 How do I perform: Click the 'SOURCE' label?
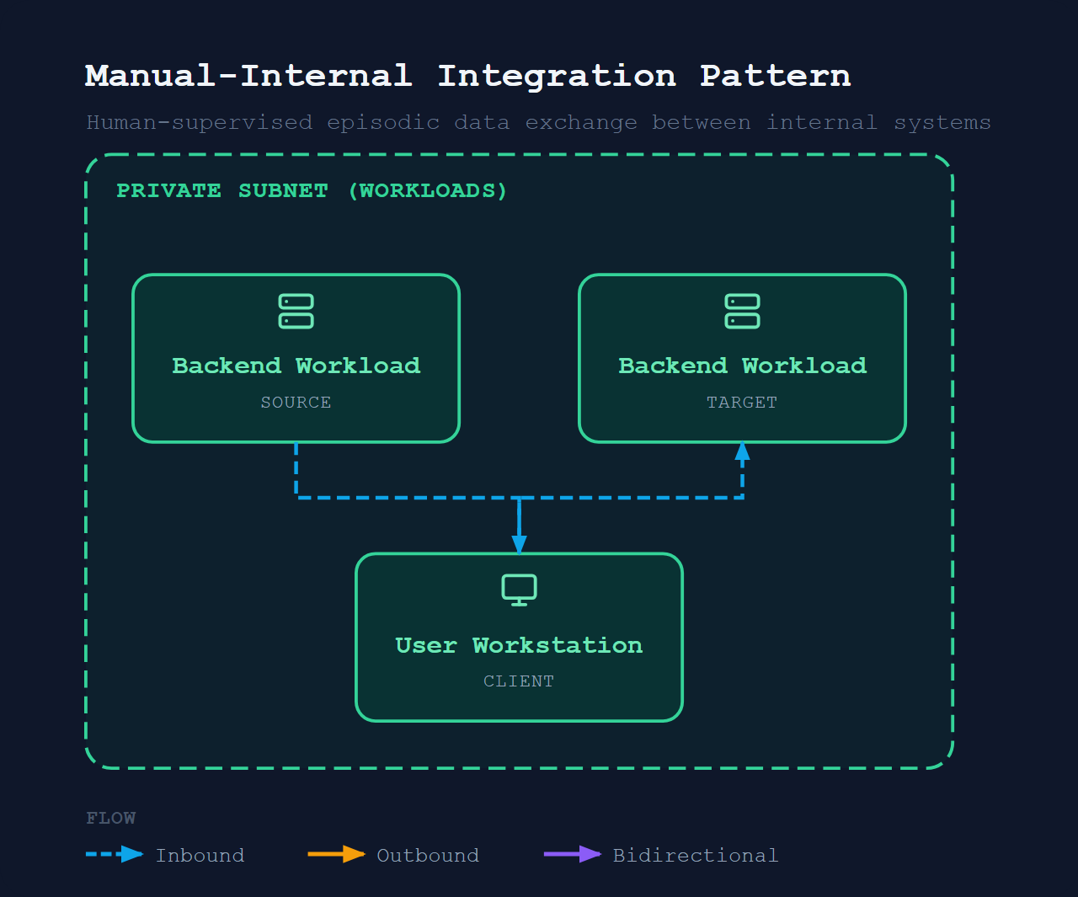[x=296, y=403]
